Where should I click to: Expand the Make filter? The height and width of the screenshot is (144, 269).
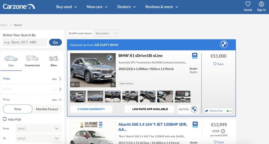[32, 79]
